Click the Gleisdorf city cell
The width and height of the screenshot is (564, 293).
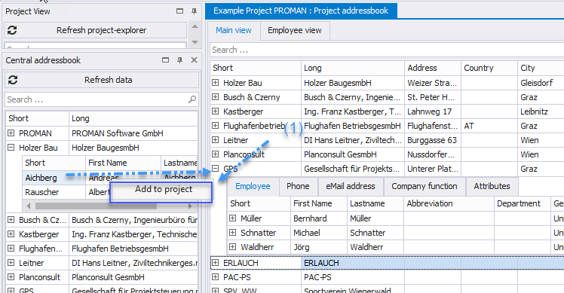[x=541, y=83]
